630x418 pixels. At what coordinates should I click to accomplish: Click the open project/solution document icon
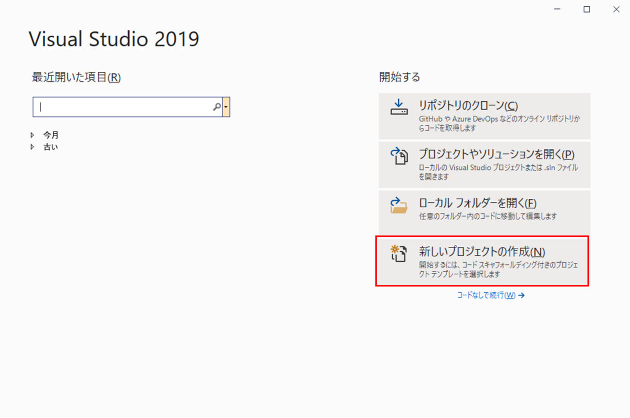pos(400,155)
